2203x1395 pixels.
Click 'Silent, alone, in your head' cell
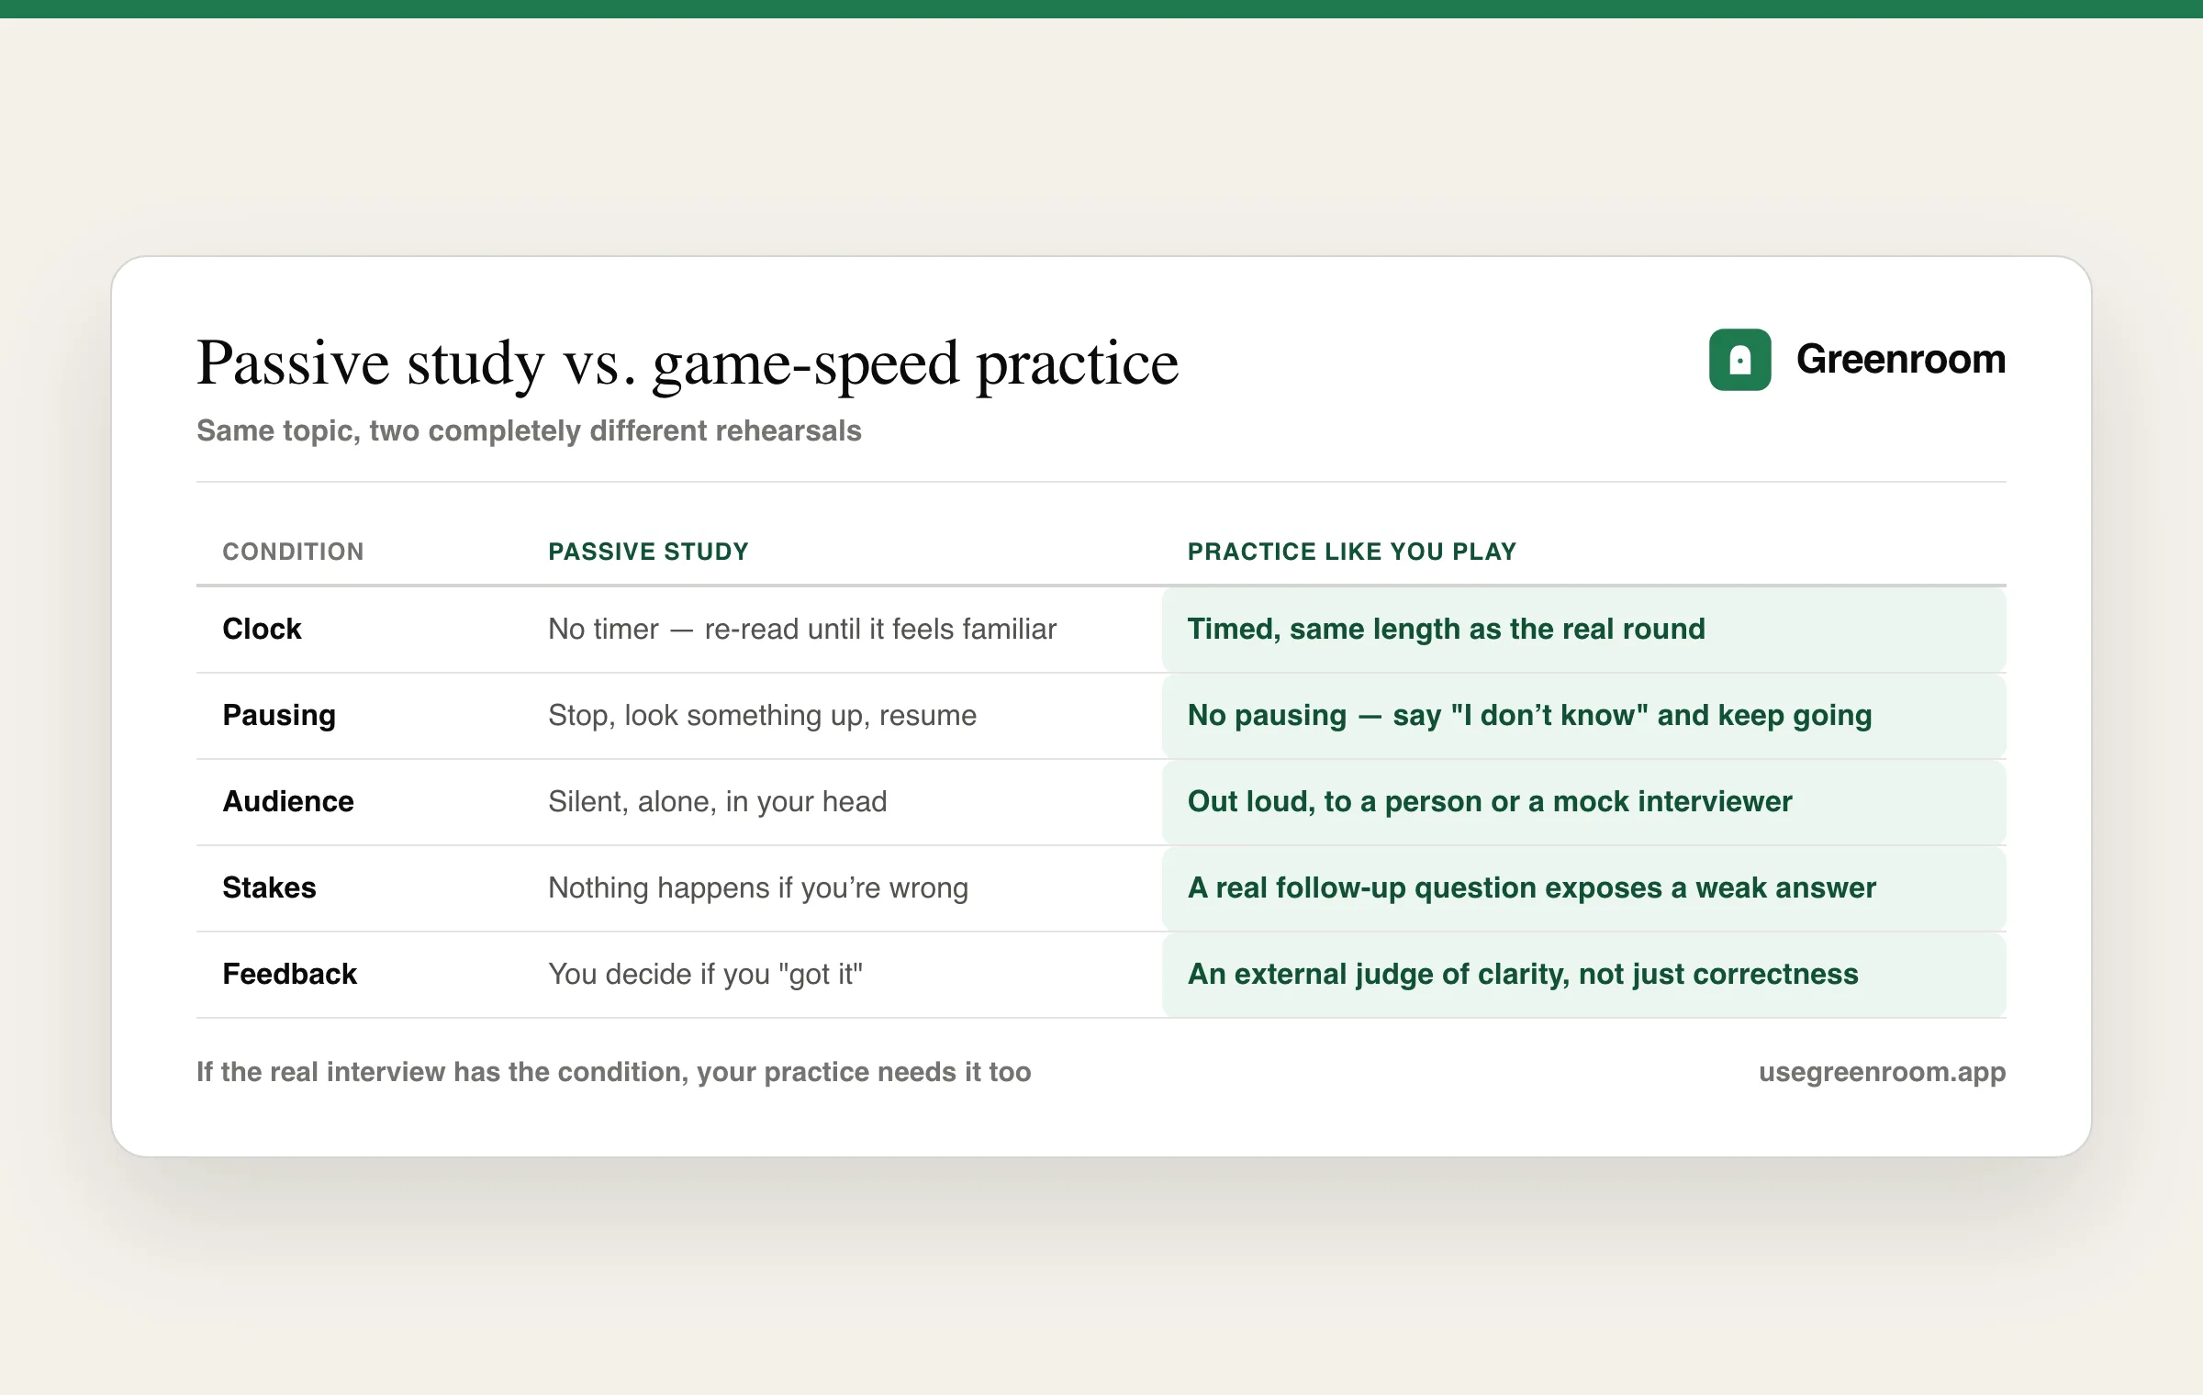[717, 801]
